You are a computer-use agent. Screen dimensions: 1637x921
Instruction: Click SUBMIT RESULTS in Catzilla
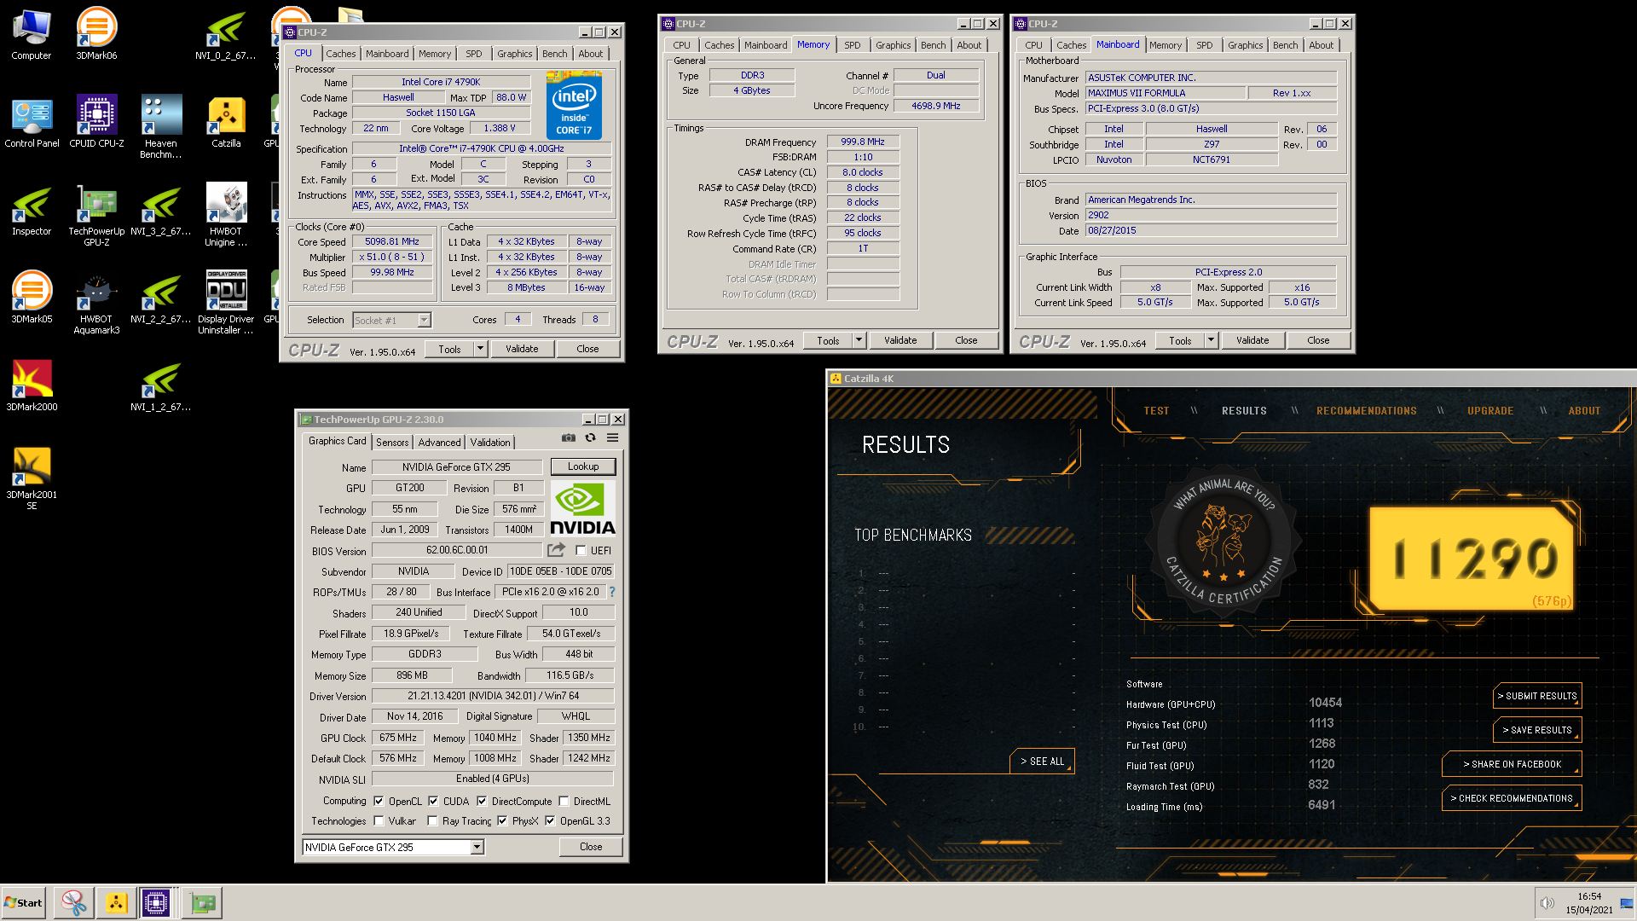click(1537, 696)
